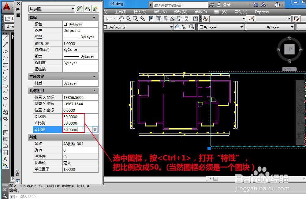Select the Line draw tool
Viewport: 306px width, 199px height.
coord(5,38)
